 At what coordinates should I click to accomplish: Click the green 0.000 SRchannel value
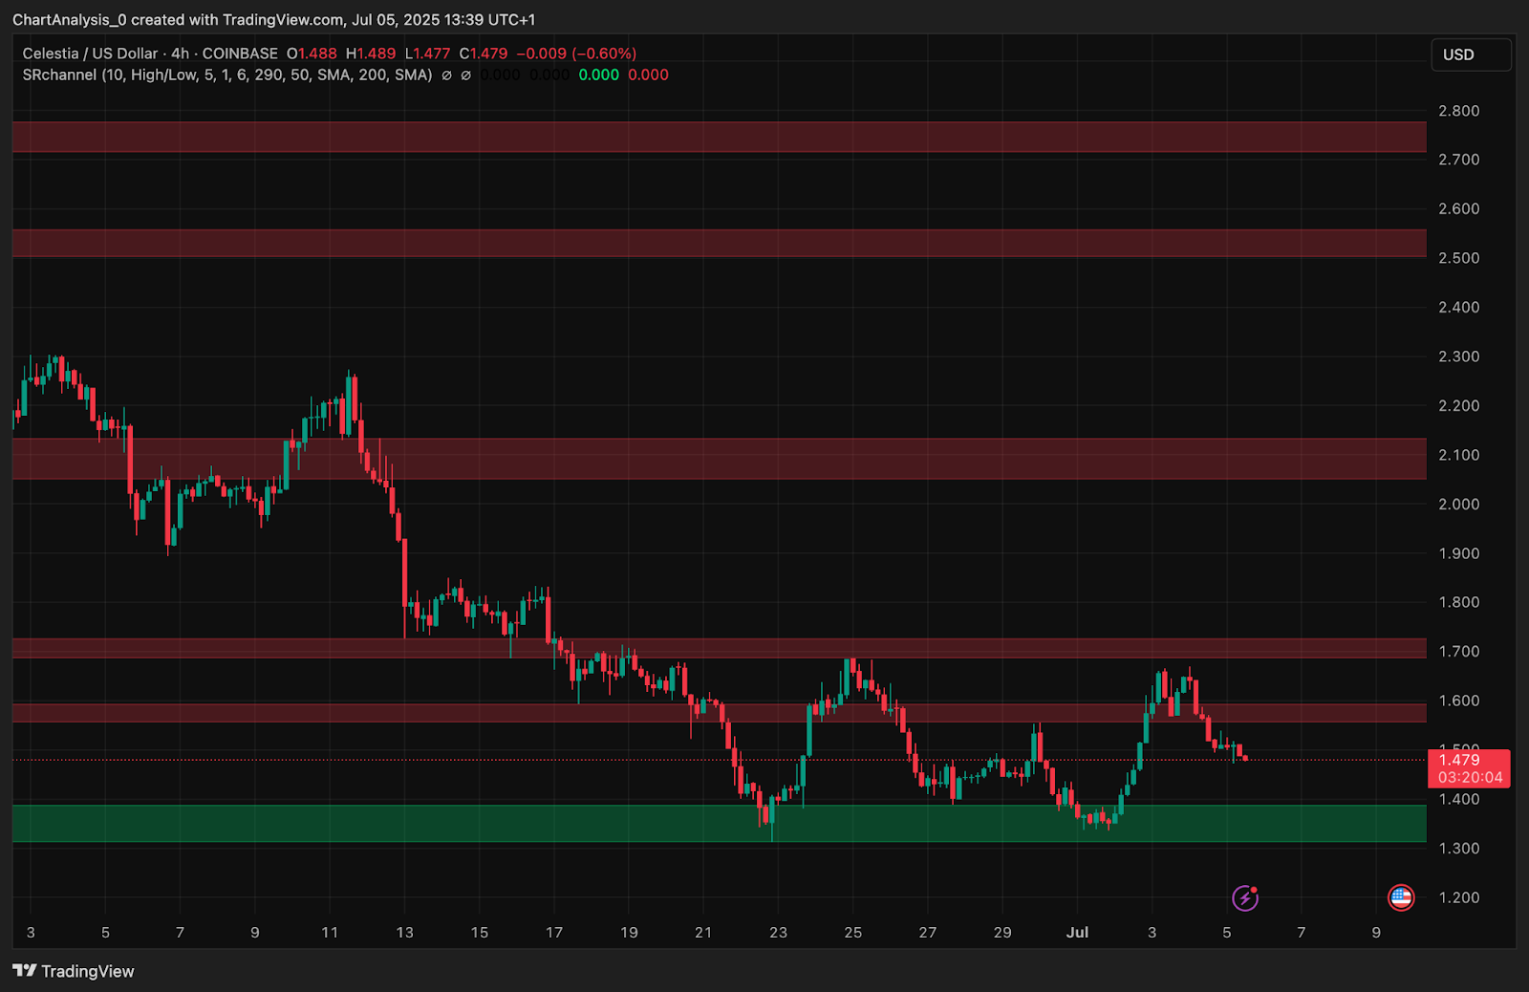click(x=598, y=75)
